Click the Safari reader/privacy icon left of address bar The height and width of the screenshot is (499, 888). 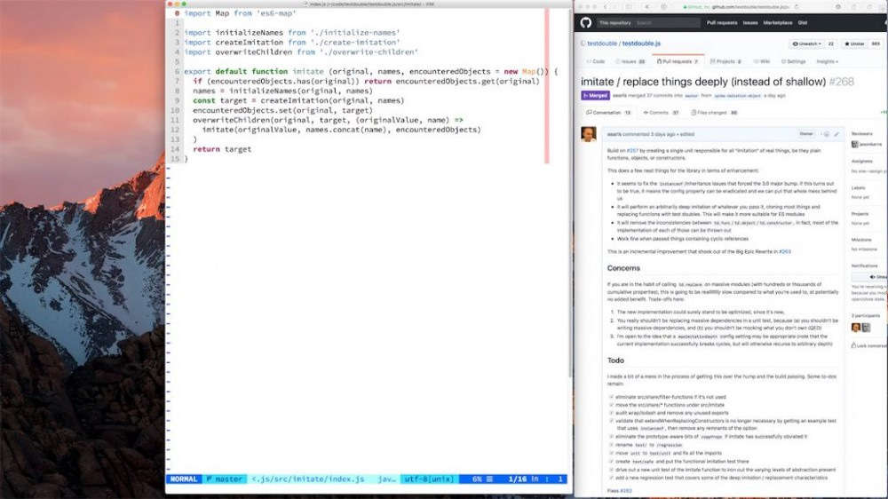tap(663, 7)
